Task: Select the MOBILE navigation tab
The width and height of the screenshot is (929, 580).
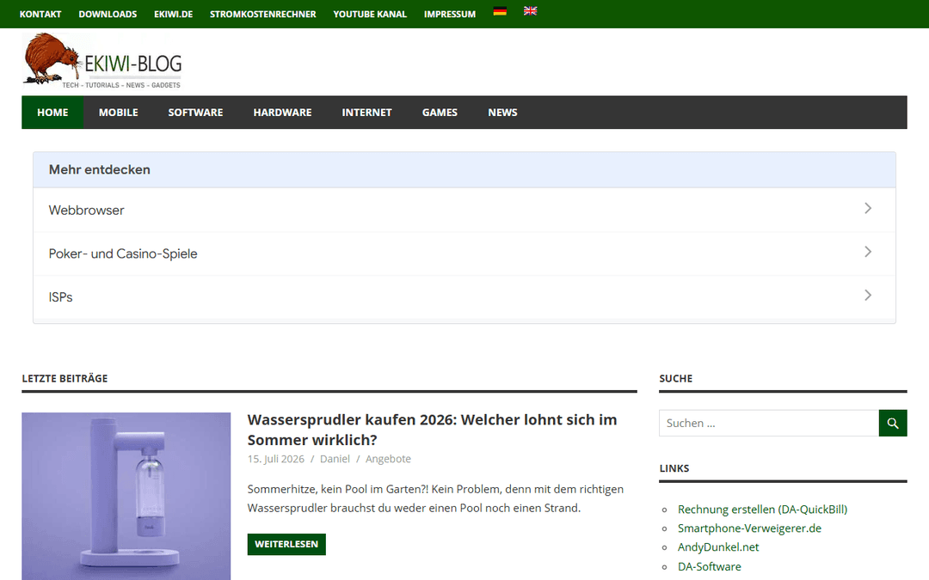Action: pyautogui.click(x=119, y=113)
